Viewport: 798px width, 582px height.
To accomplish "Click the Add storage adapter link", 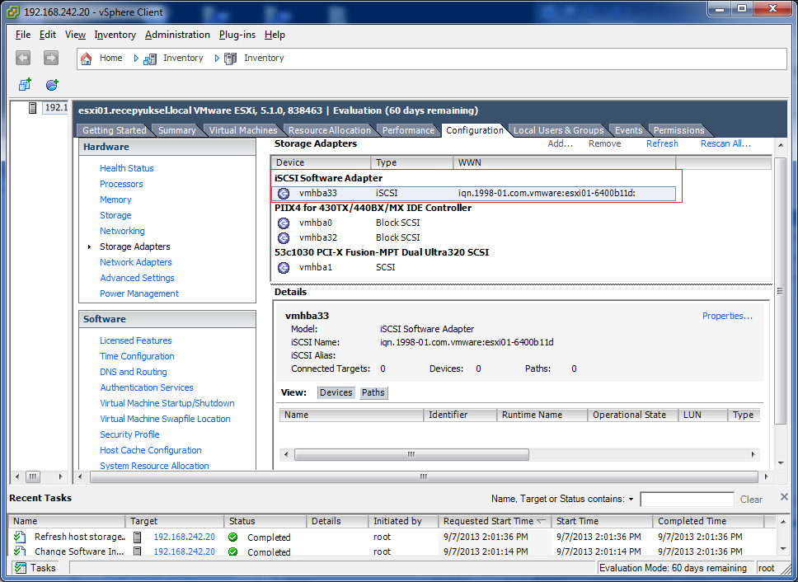I will (561, 143).
